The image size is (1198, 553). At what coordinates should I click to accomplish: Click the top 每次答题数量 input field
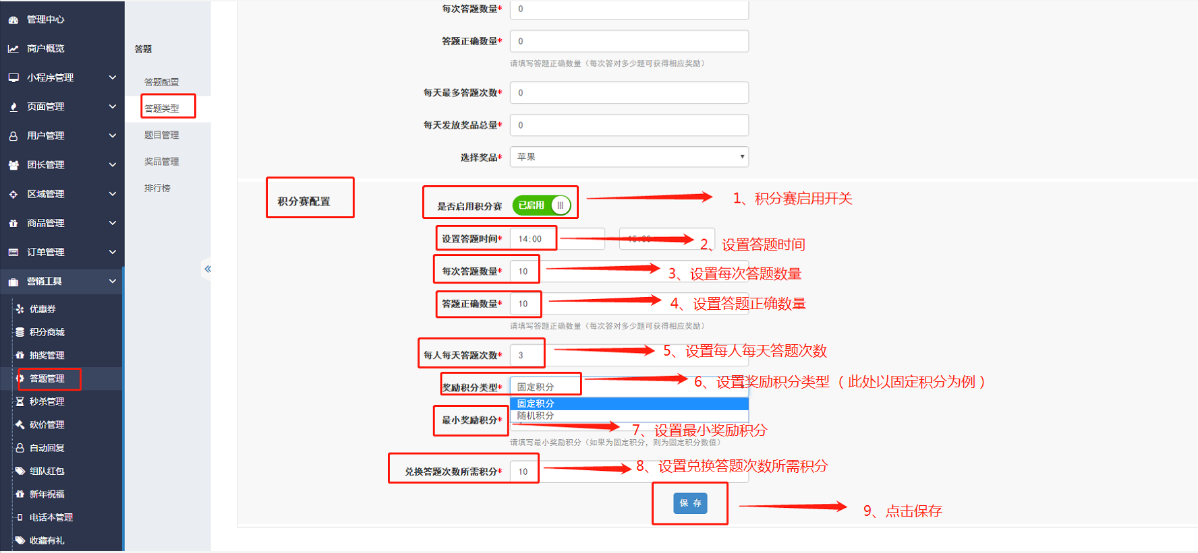pos(629,9)
